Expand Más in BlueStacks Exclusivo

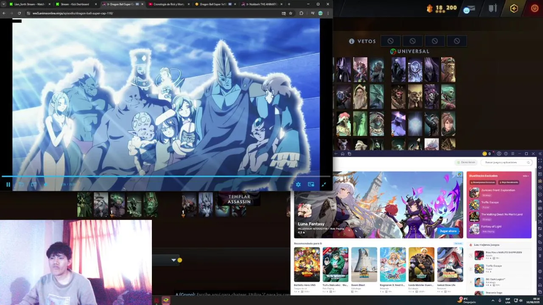526,176
